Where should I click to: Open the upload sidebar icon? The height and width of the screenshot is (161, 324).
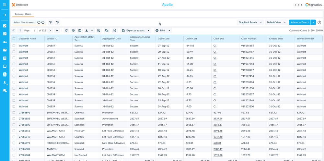coord(5,82)
